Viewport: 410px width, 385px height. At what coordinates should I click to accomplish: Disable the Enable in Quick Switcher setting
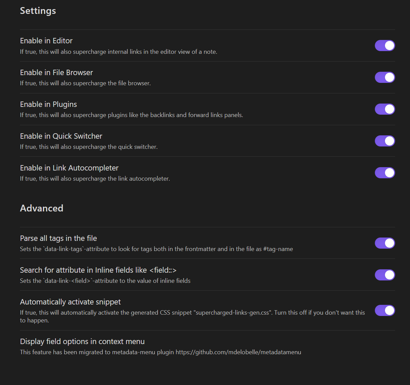coord(385,141)
